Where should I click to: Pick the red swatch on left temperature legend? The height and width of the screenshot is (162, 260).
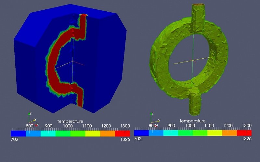pos(123,133)
